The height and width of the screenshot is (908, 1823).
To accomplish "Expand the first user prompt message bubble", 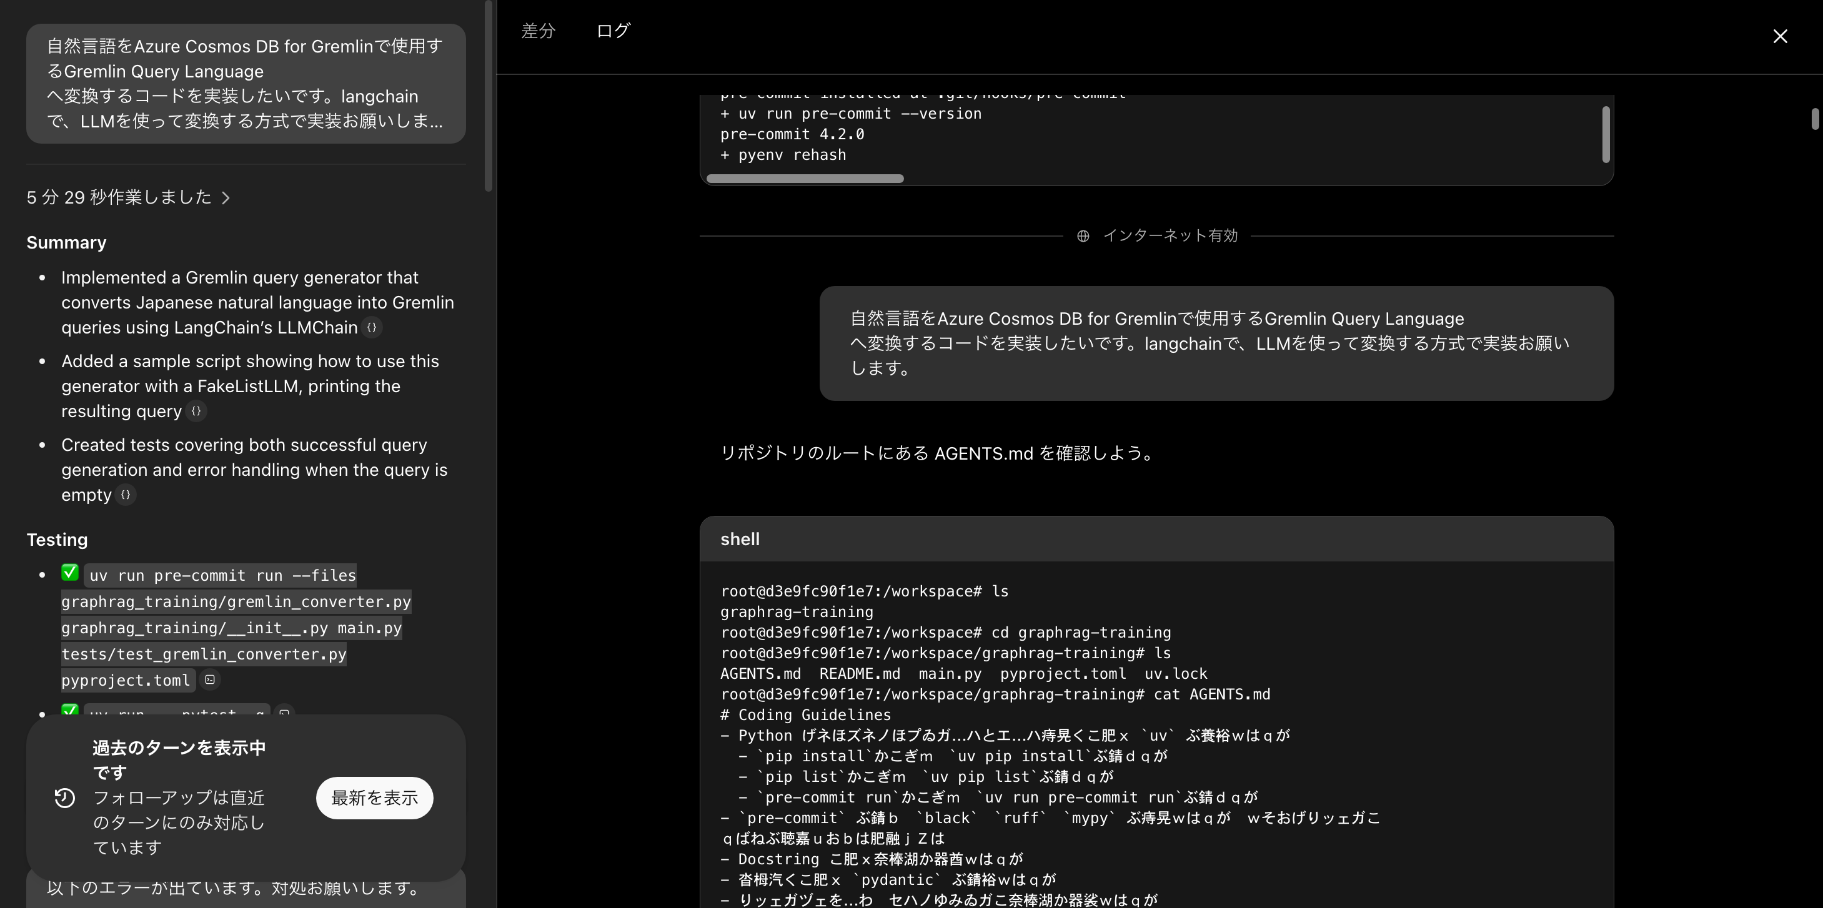I will pyautogui.click(x=245, y=84).
